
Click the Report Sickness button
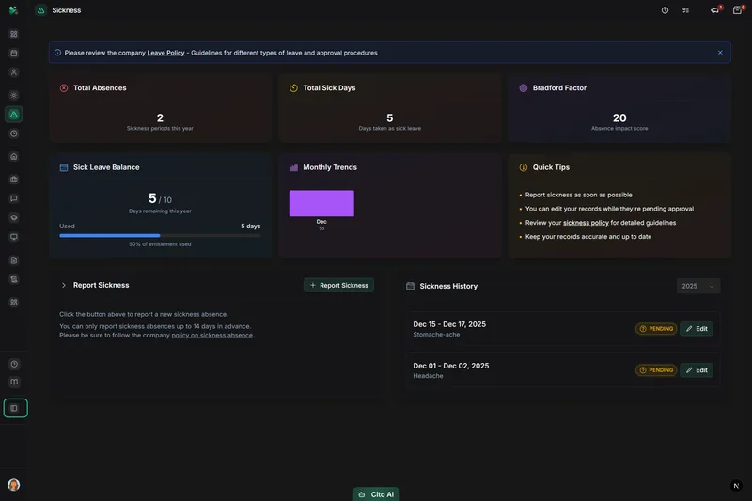(x=338, y=285)
